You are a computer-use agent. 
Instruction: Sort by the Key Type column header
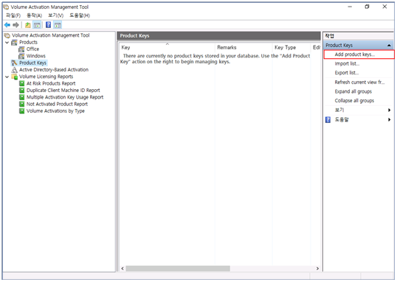pos(291,47)
